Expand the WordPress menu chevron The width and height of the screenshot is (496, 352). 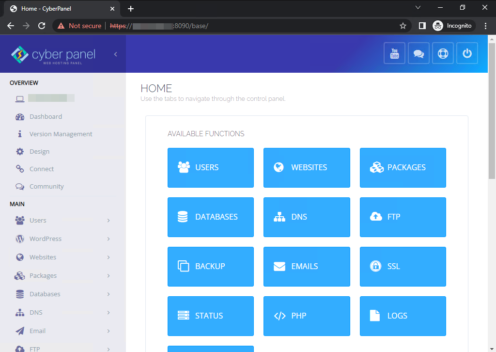108,239
